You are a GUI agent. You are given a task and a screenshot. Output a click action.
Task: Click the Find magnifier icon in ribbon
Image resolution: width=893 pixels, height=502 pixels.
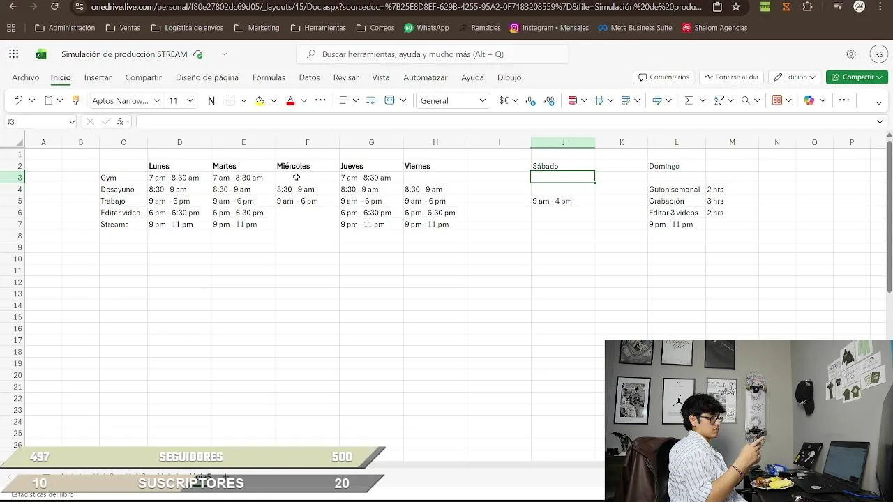[746, 100]
